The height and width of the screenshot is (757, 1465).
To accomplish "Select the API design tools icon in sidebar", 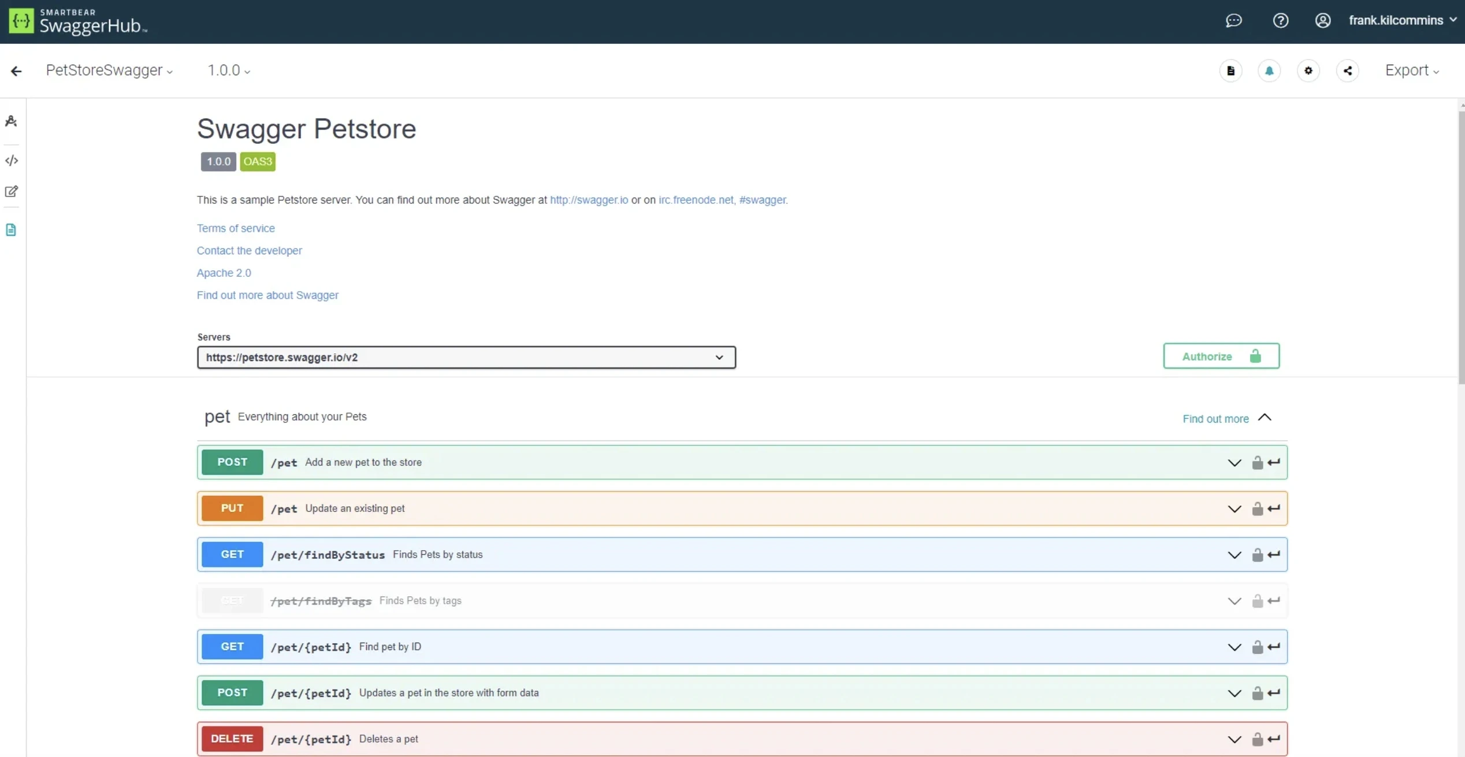I will [11, 120].
